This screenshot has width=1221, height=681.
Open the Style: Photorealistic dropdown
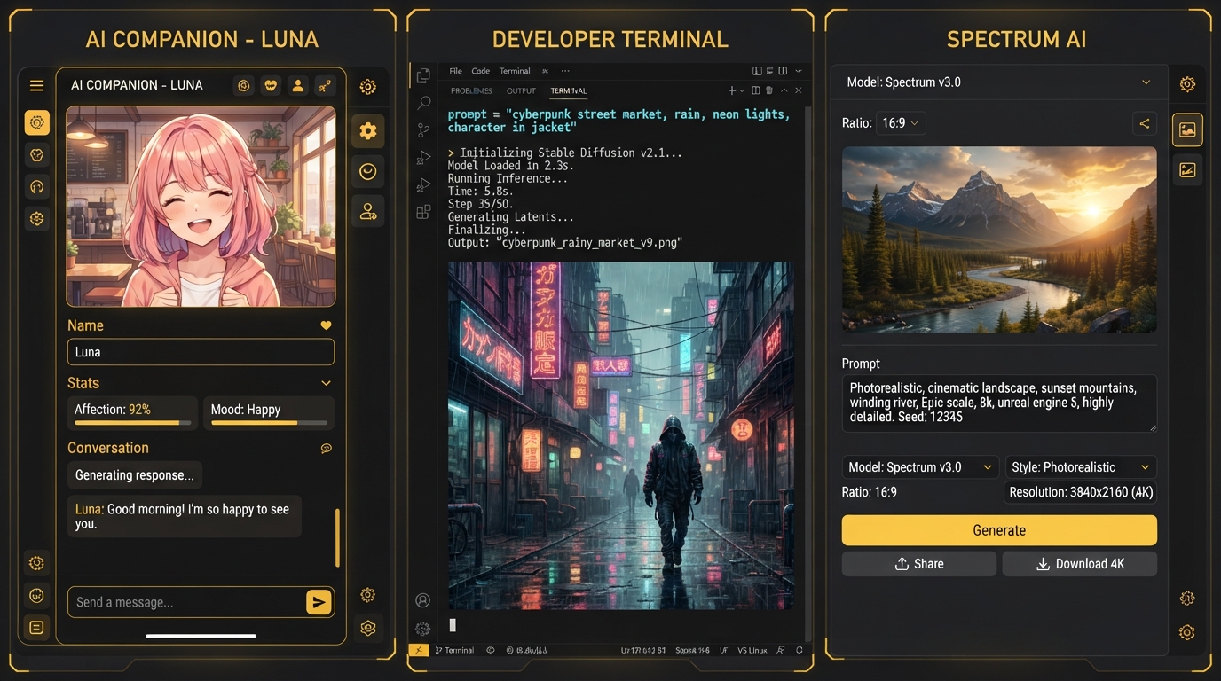(1081, 467)
